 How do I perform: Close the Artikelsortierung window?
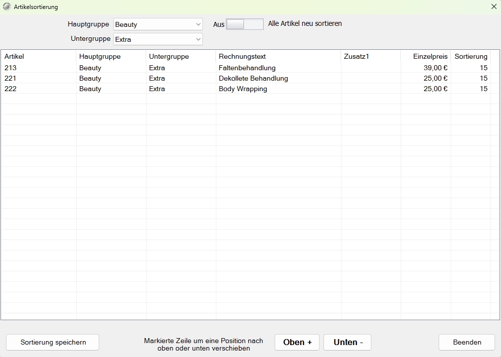(x=494, y=7)
